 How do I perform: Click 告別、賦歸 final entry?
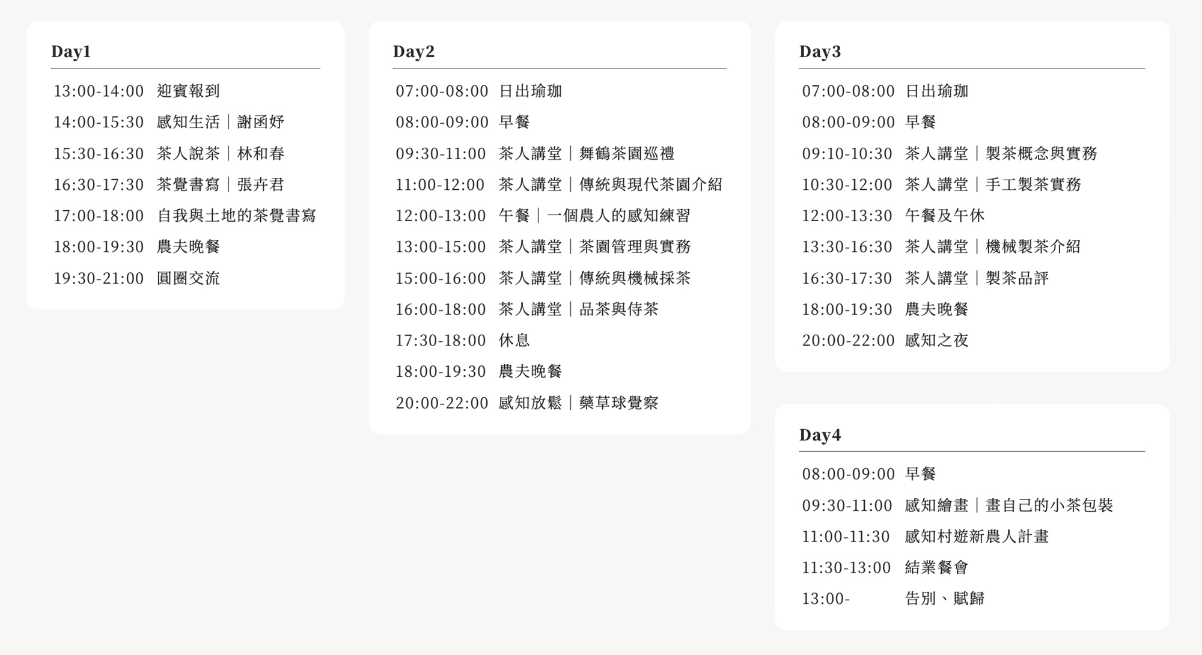point(944,599)
